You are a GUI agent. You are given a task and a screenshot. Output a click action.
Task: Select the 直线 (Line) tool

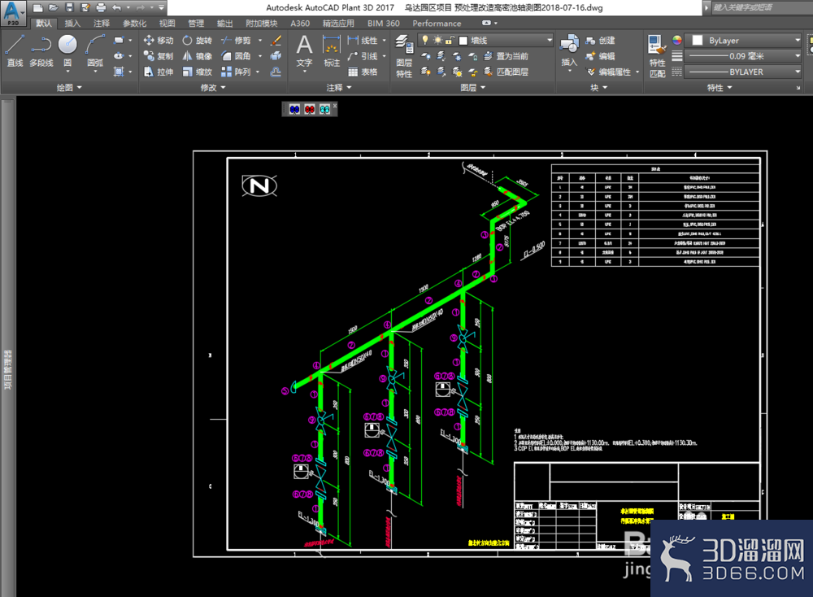click(15, 50)
